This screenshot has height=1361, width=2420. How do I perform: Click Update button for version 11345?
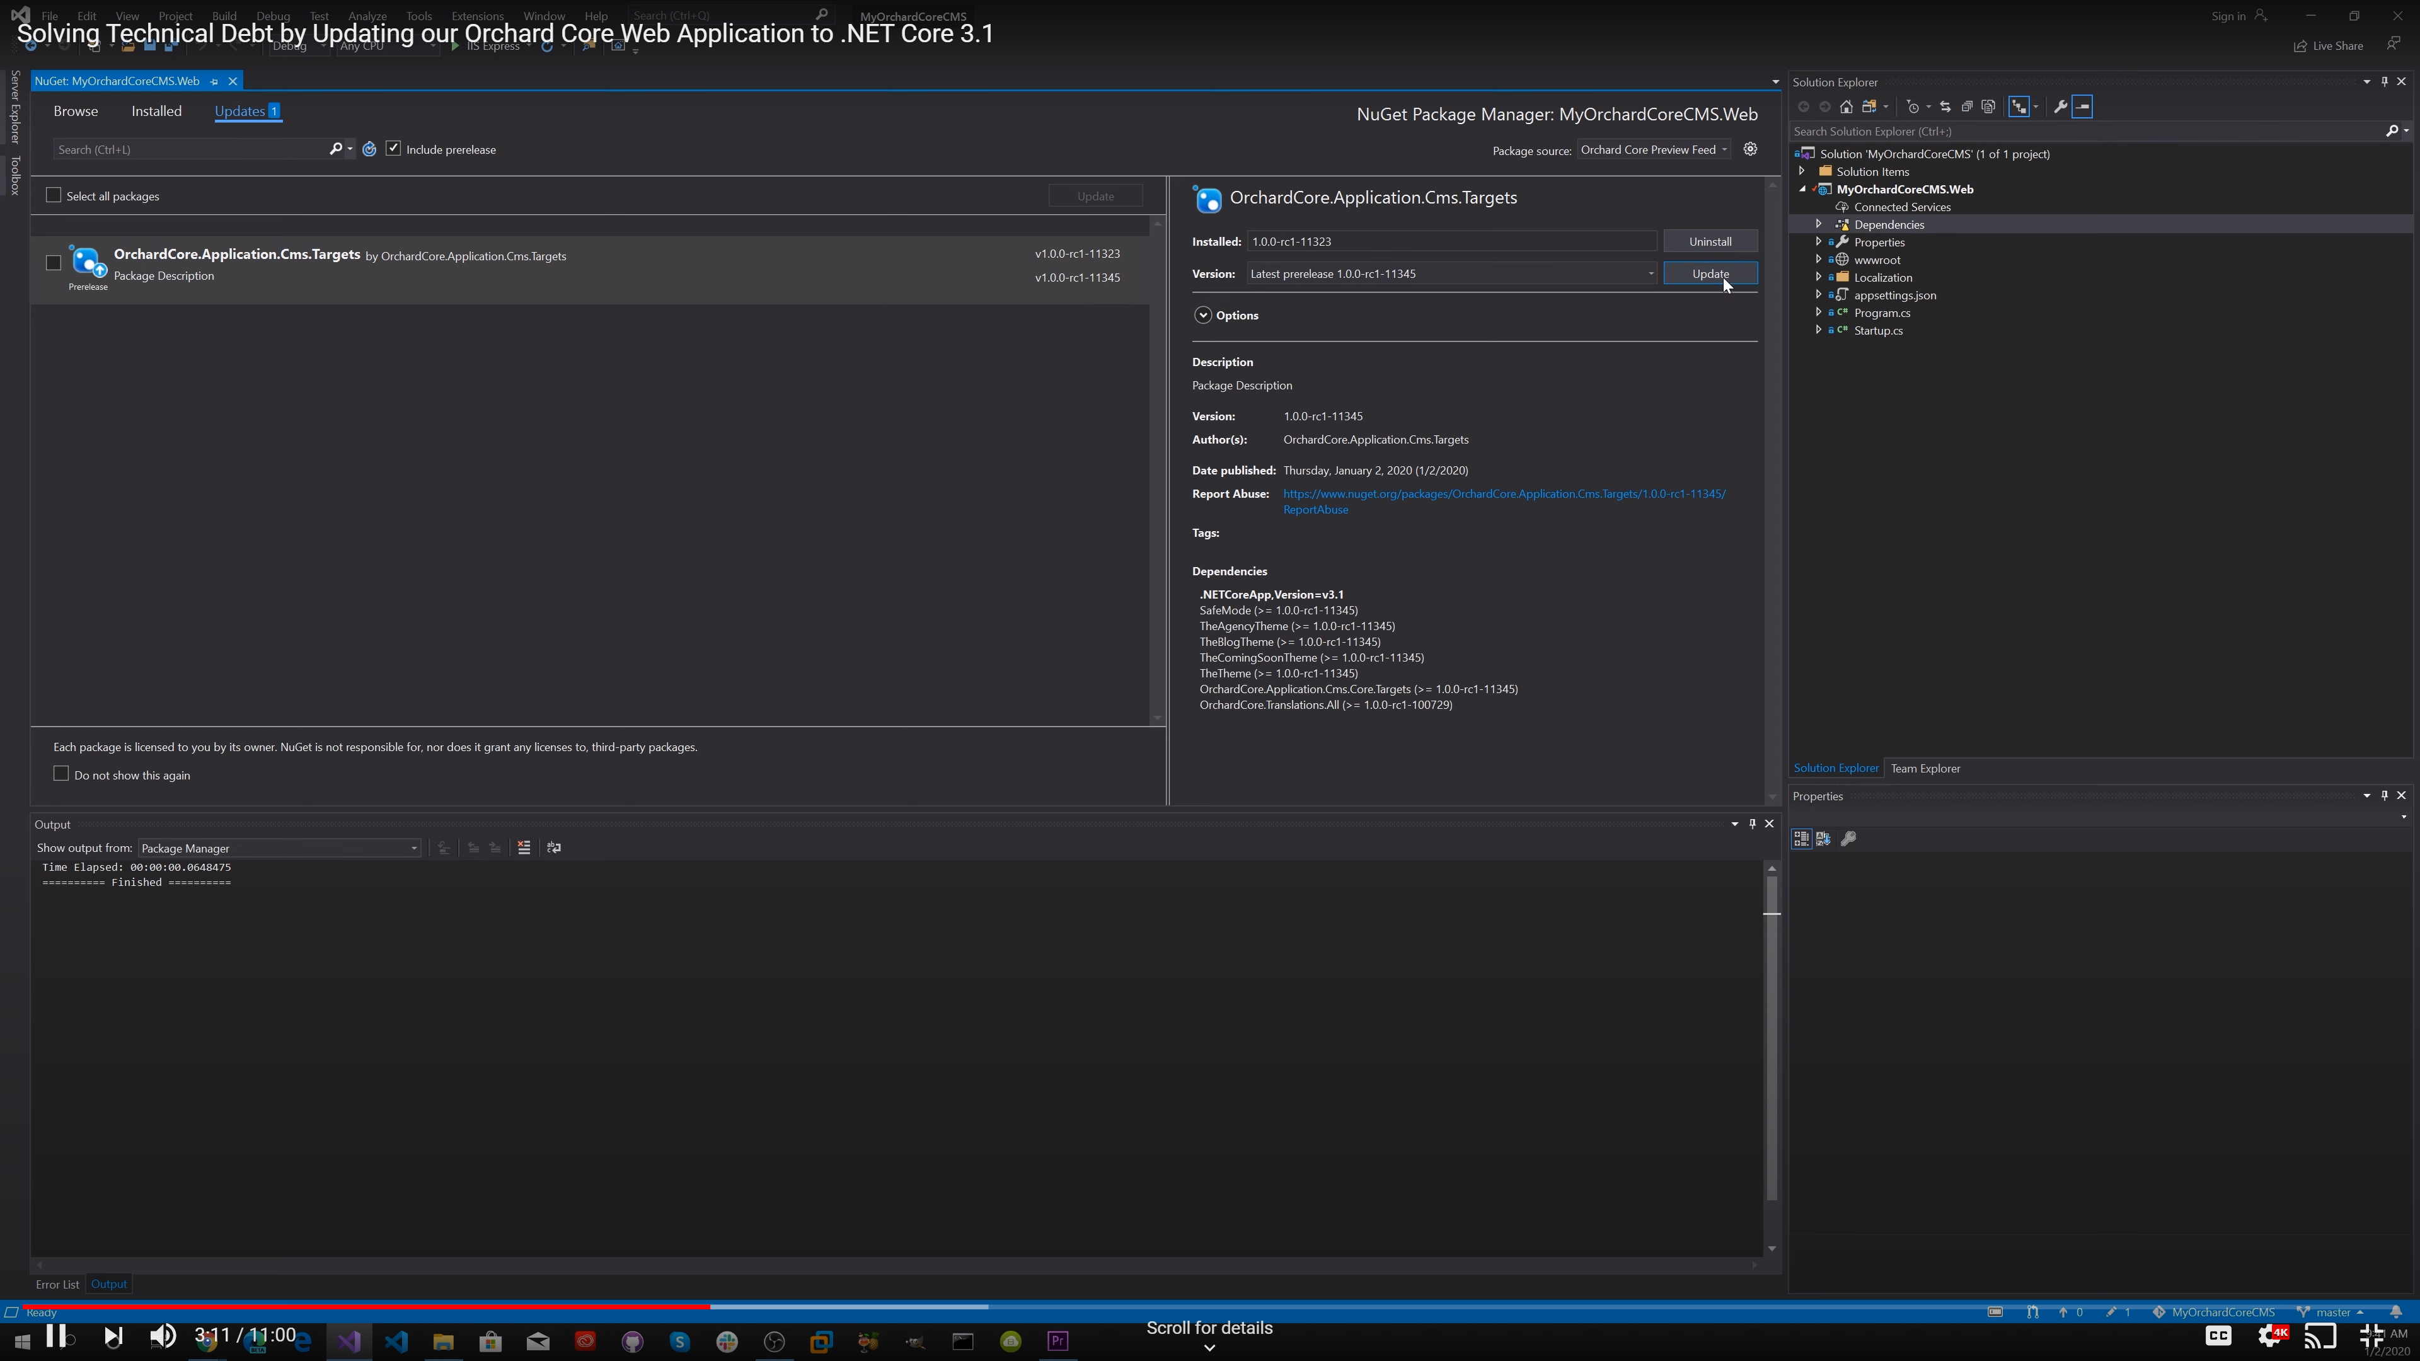1710,273
